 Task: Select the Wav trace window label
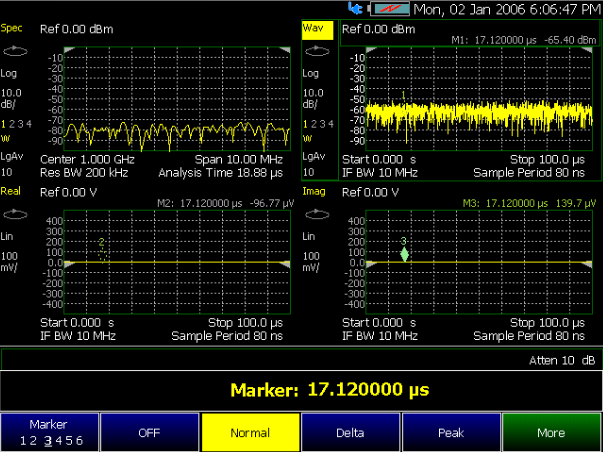pos(318,30)
